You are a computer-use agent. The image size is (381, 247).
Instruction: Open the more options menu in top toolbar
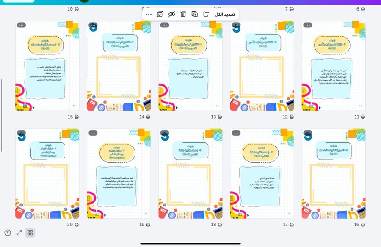(x=149, y=14)
